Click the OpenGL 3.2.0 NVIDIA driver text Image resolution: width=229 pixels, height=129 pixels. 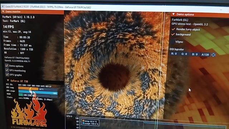[x=17, y=61]
